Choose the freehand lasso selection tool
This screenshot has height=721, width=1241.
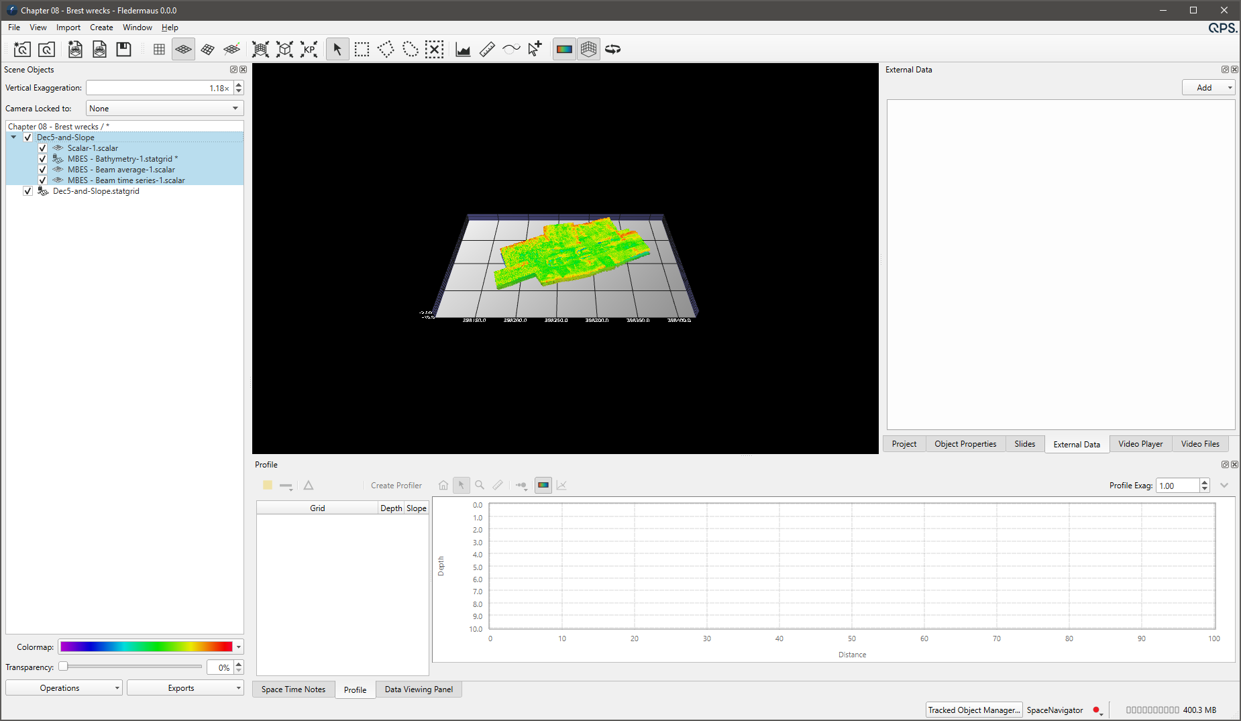[410, 49]
